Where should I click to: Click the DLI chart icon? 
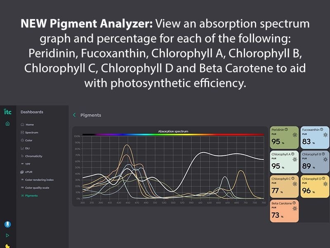click(x=22, y=148)
